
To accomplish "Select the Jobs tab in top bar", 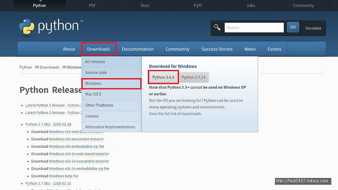I will tap(251, 5).
